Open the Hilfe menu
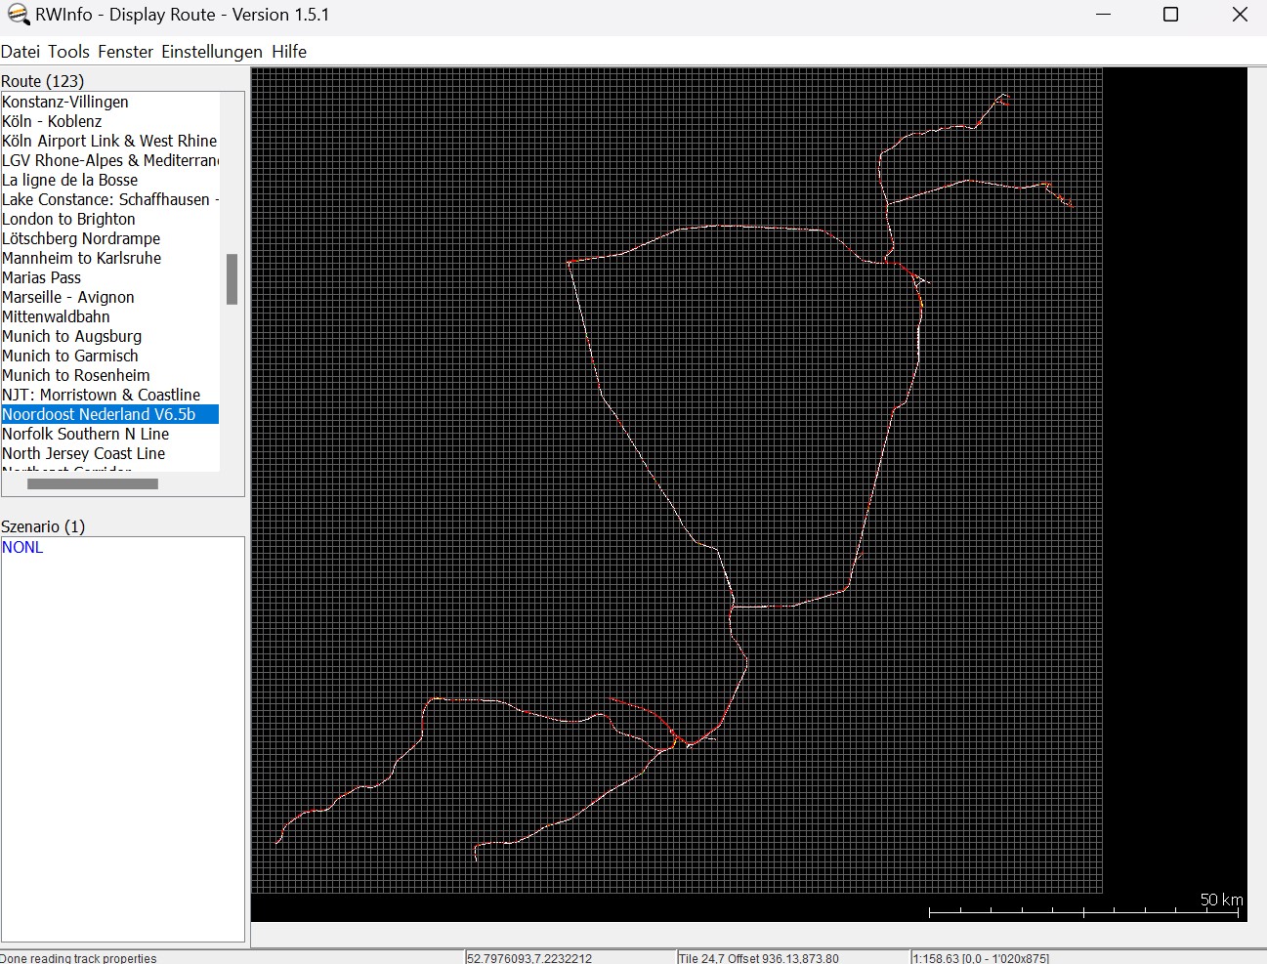1267x964 pixels. [289, 52]
